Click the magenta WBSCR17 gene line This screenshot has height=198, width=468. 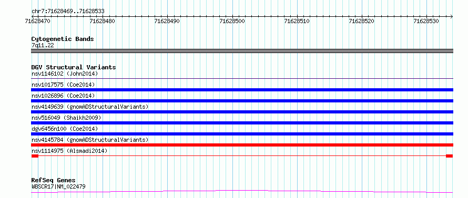pos(242,191)
